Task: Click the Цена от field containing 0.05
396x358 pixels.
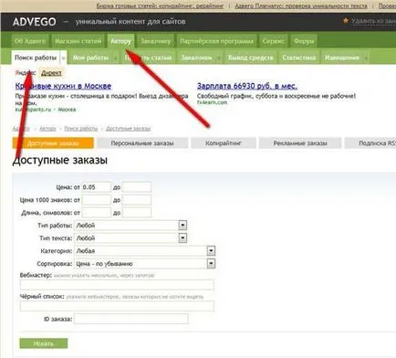Action: click(96, 187)
